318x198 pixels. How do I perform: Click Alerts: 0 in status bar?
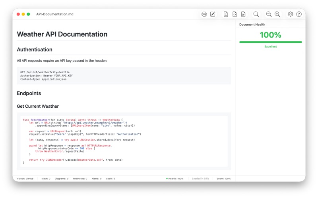tap(96, 179)
